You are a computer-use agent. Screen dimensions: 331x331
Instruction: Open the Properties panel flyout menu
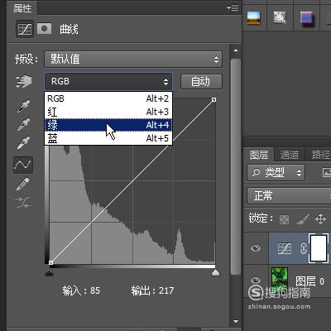233,7
